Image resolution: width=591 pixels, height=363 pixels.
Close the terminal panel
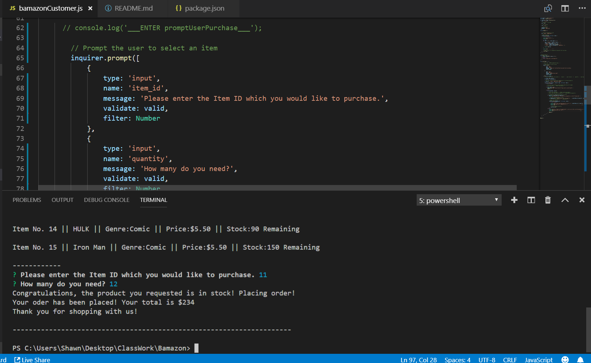click(x=582, y=200)
